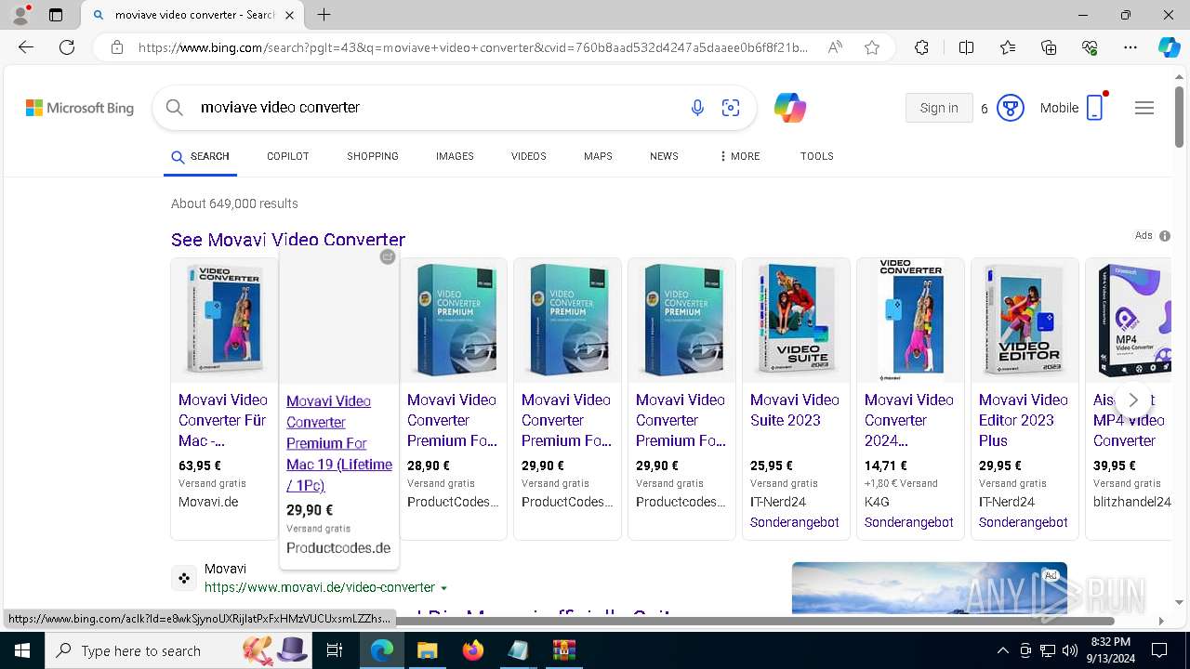The width and height of the screenshot is (1190, 669).
Task: Open Browser essentials icon
Action: (1090, 47)
